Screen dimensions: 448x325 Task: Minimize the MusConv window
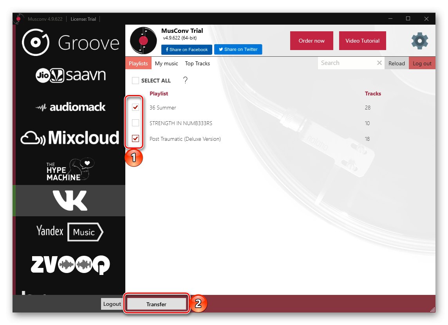[x=390, y=18]
